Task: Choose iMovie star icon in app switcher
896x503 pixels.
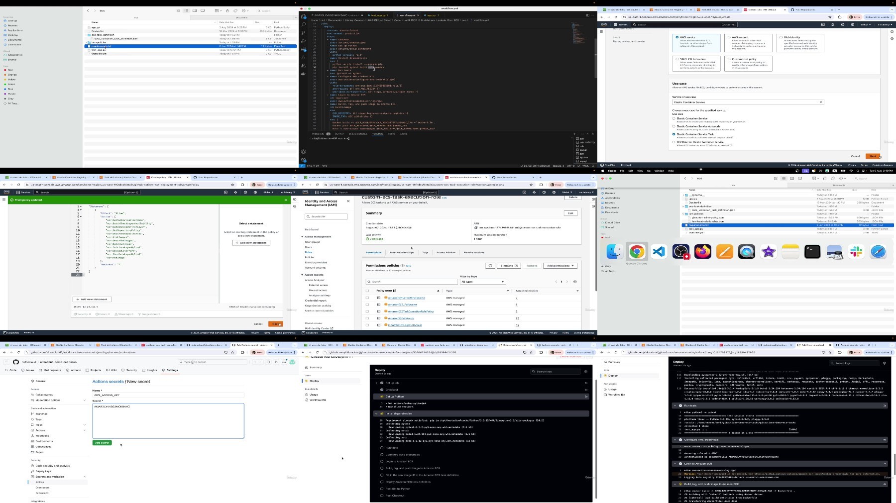Action: coord(769,252)
